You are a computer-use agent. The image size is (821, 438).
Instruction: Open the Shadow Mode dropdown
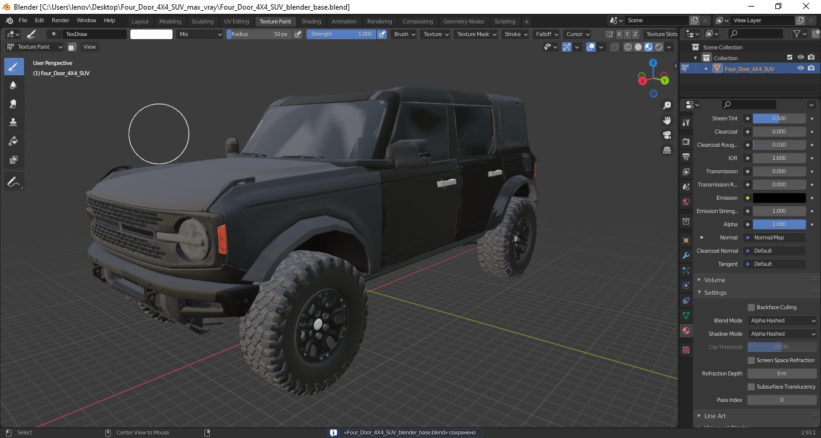pos(783,334)
